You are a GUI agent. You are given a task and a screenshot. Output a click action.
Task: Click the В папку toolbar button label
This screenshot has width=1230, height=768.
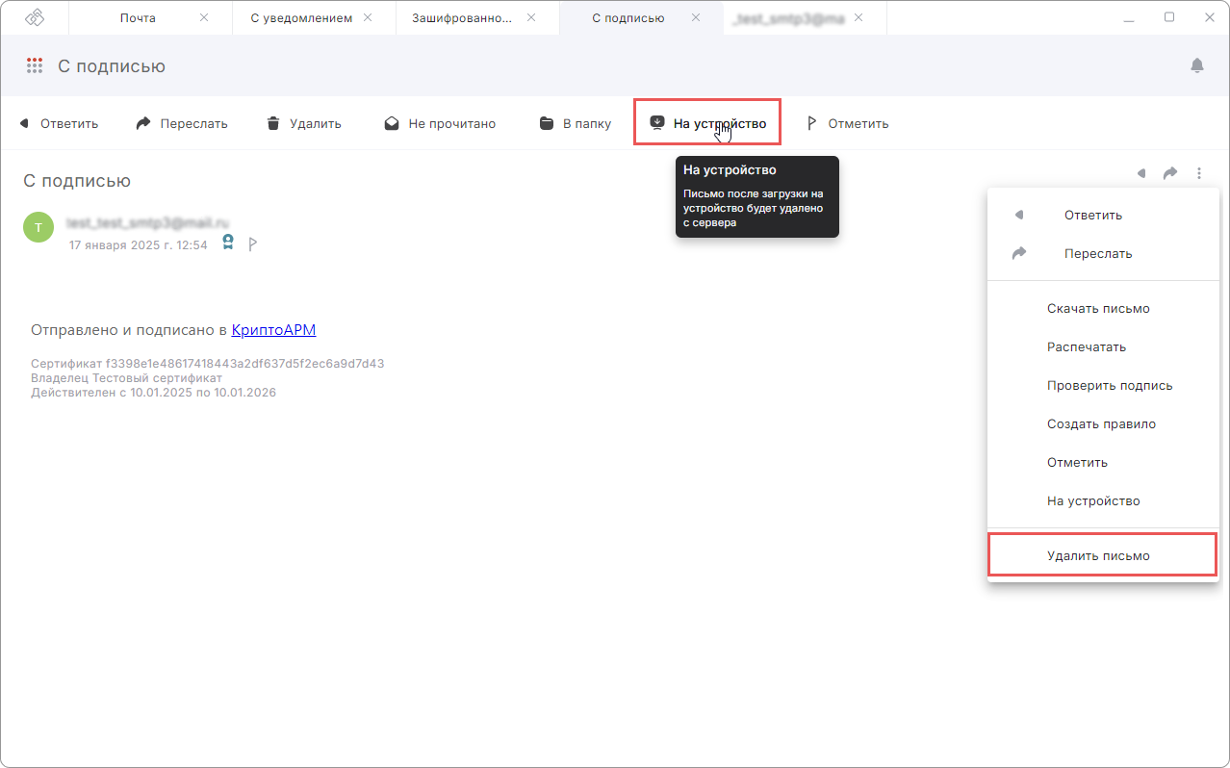click(x=587, y=123)
